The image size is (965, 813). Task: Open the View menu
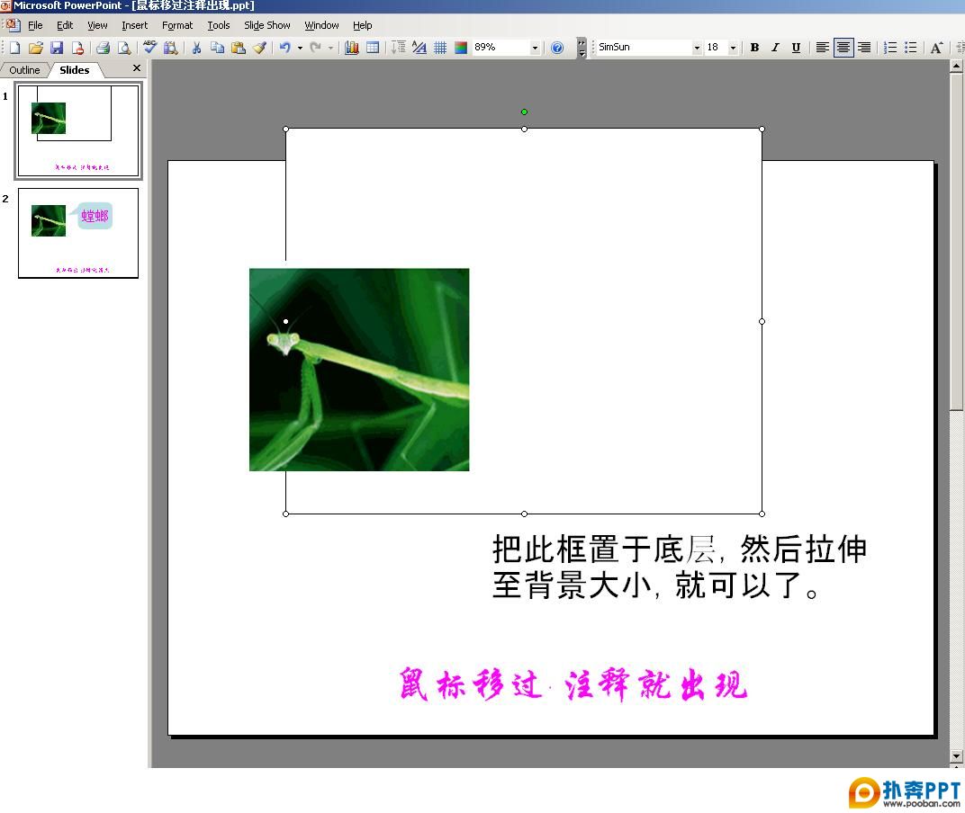(97, 25)
